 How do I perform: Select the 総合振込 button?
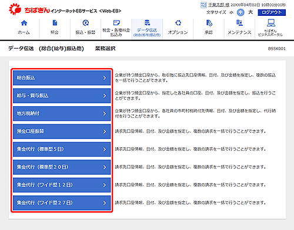coord(62,78)
